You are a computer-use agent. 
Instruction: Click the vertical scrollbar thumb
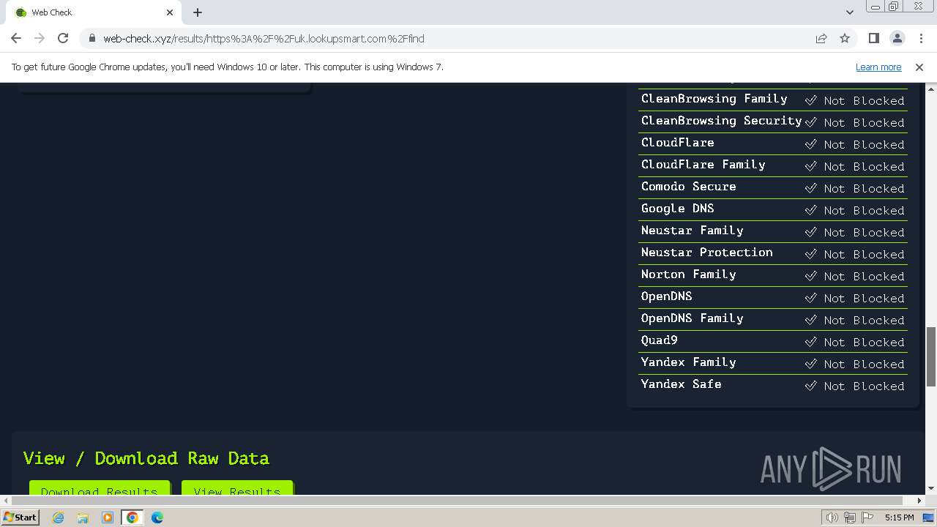[931, 356]
